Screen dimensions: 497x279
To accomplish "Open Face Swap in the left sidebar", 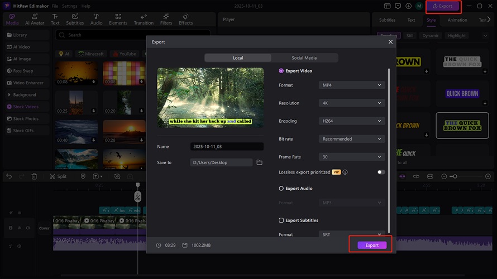I will point(23,71).
